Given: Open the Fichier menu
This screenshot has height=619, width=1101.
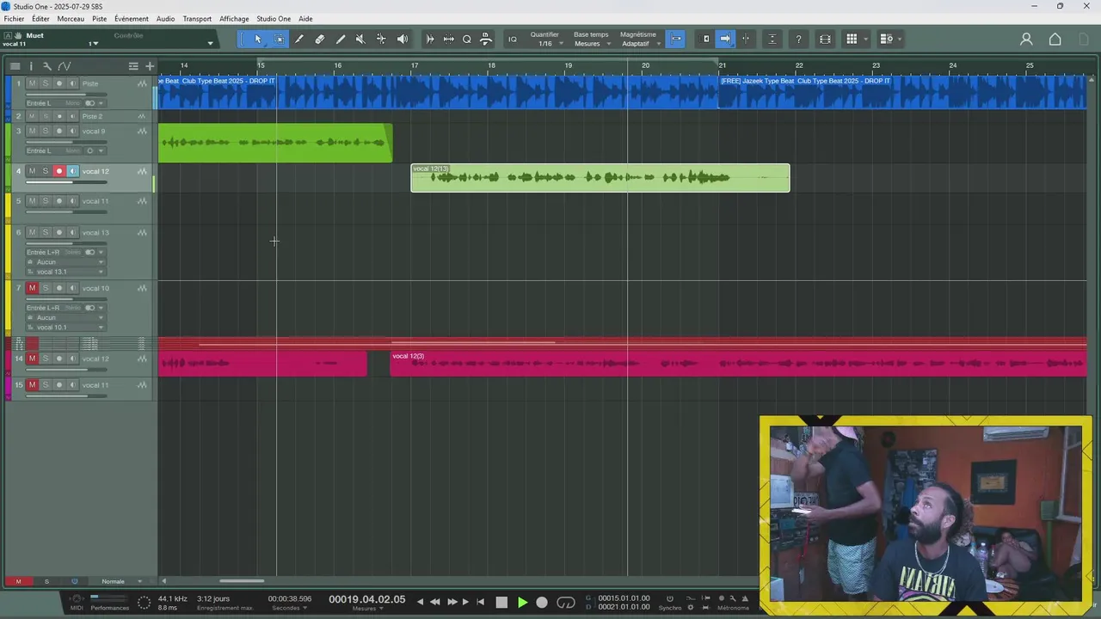Looking at the screenshot, I should click(x=14, y=19).
